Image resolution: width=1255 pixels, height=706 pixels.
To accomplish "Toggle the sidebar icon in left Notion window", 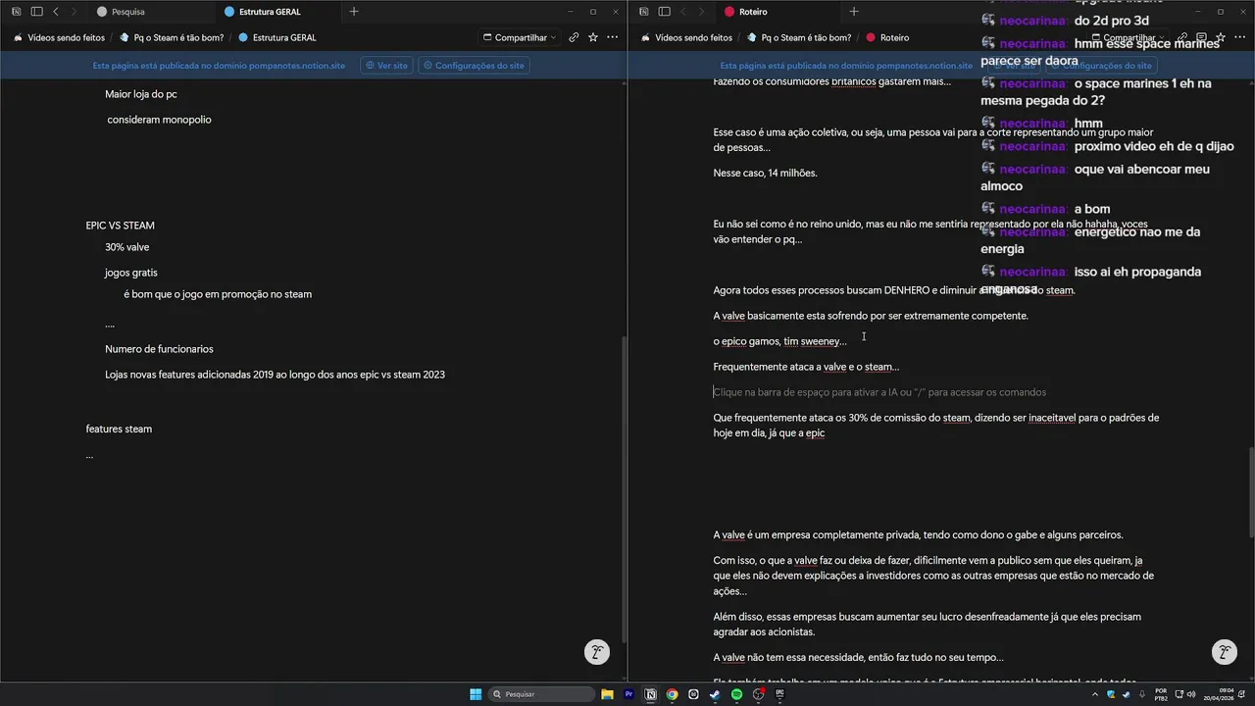I will click(36, 12).
